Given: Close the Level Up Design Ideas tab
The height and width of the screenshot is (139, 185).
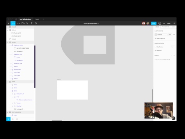Looking at the screenshot, I should click(x=32, y=19).
